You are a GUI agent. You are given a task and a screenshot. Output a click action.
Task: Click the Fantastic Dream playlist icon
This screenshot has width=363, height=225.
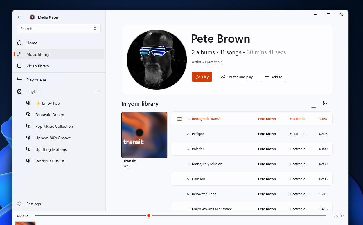(28, 114)
